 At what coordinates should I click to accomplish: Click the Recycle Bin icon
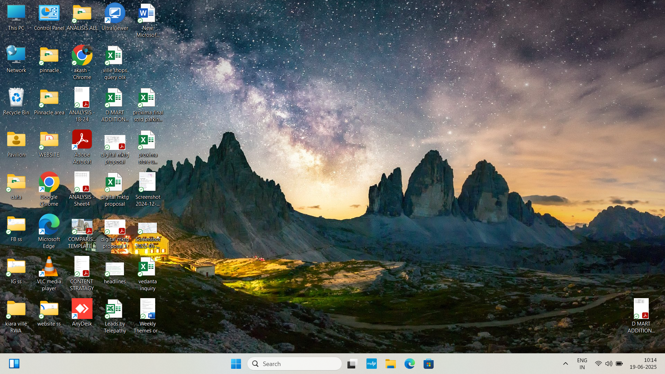click(x=16, y=98)
